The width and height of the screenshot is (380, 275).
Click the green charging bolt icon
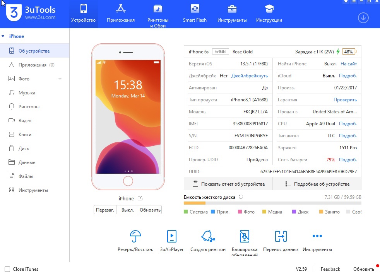click(338, 51)
